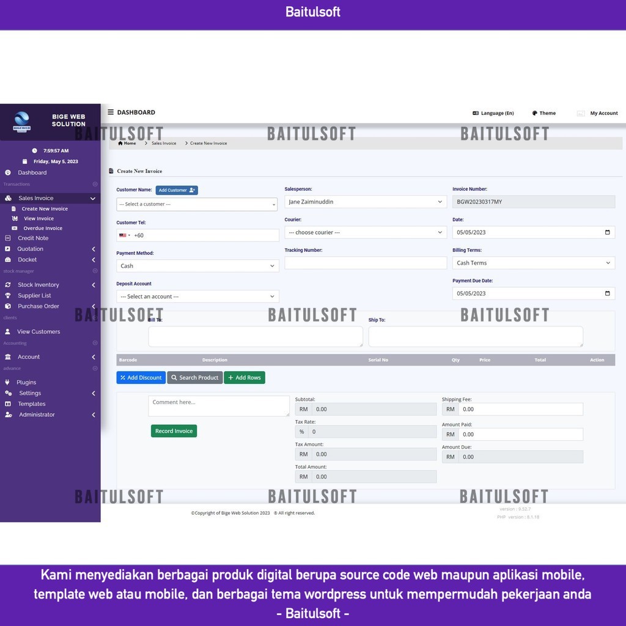
Task: Open the Payment Method Cash dropdown
Action: tap(197, 266)
